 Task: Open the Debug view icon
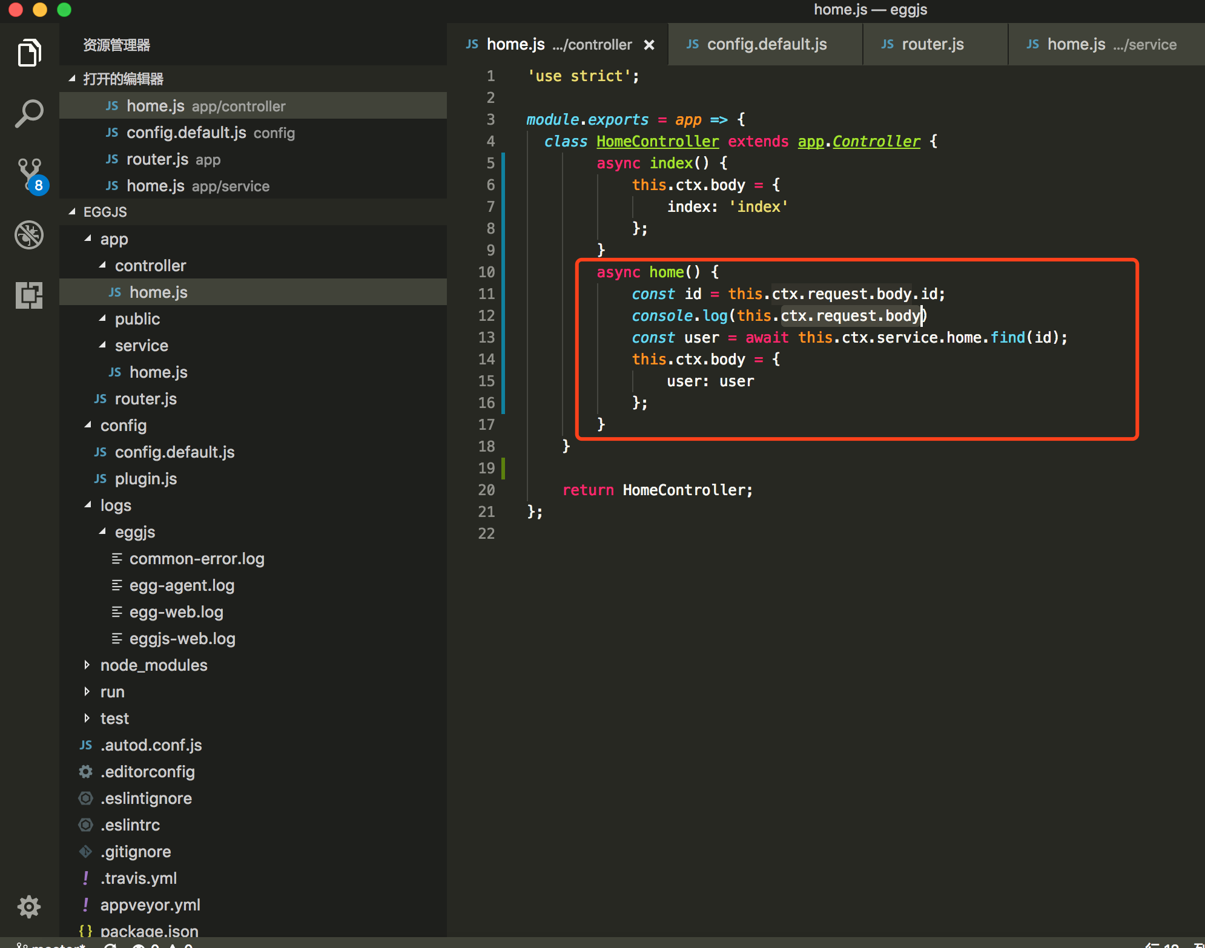29,235
